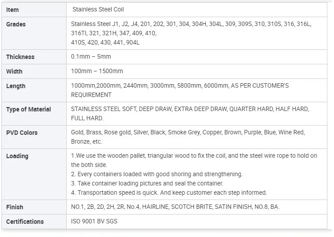Select the Length row label

click(x=15, y=86)
